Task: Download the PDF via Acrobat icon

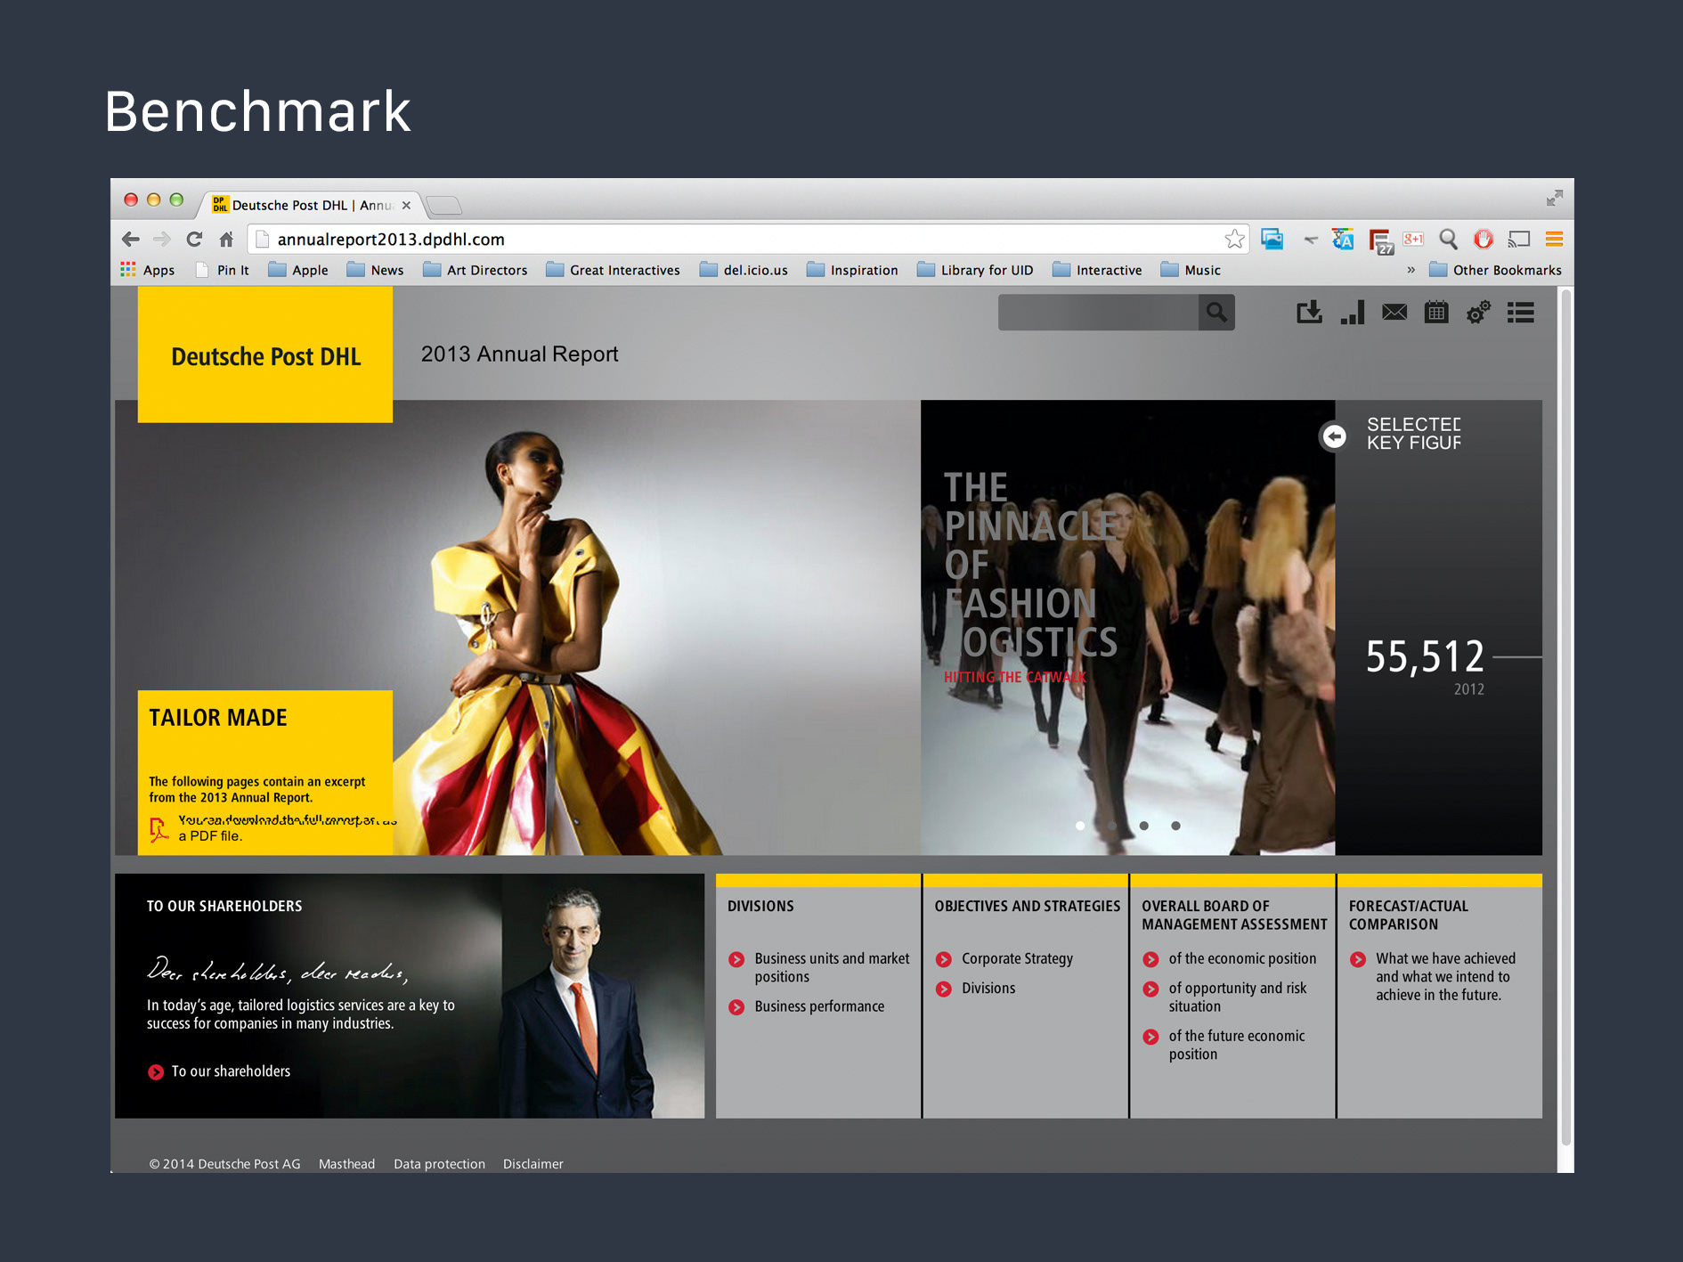Action: [x=159, y=829]
